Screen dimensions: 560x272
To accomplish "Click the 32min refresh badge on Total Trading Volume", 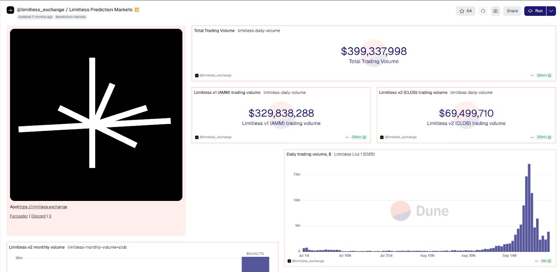I will (544, 75).
